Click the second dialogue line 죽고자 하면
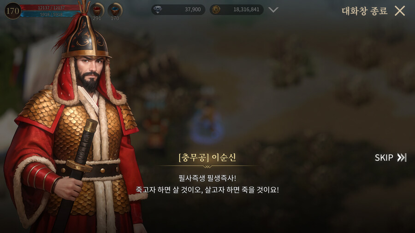The width and height of the screenshot is (415, 233). click(207, 190)
